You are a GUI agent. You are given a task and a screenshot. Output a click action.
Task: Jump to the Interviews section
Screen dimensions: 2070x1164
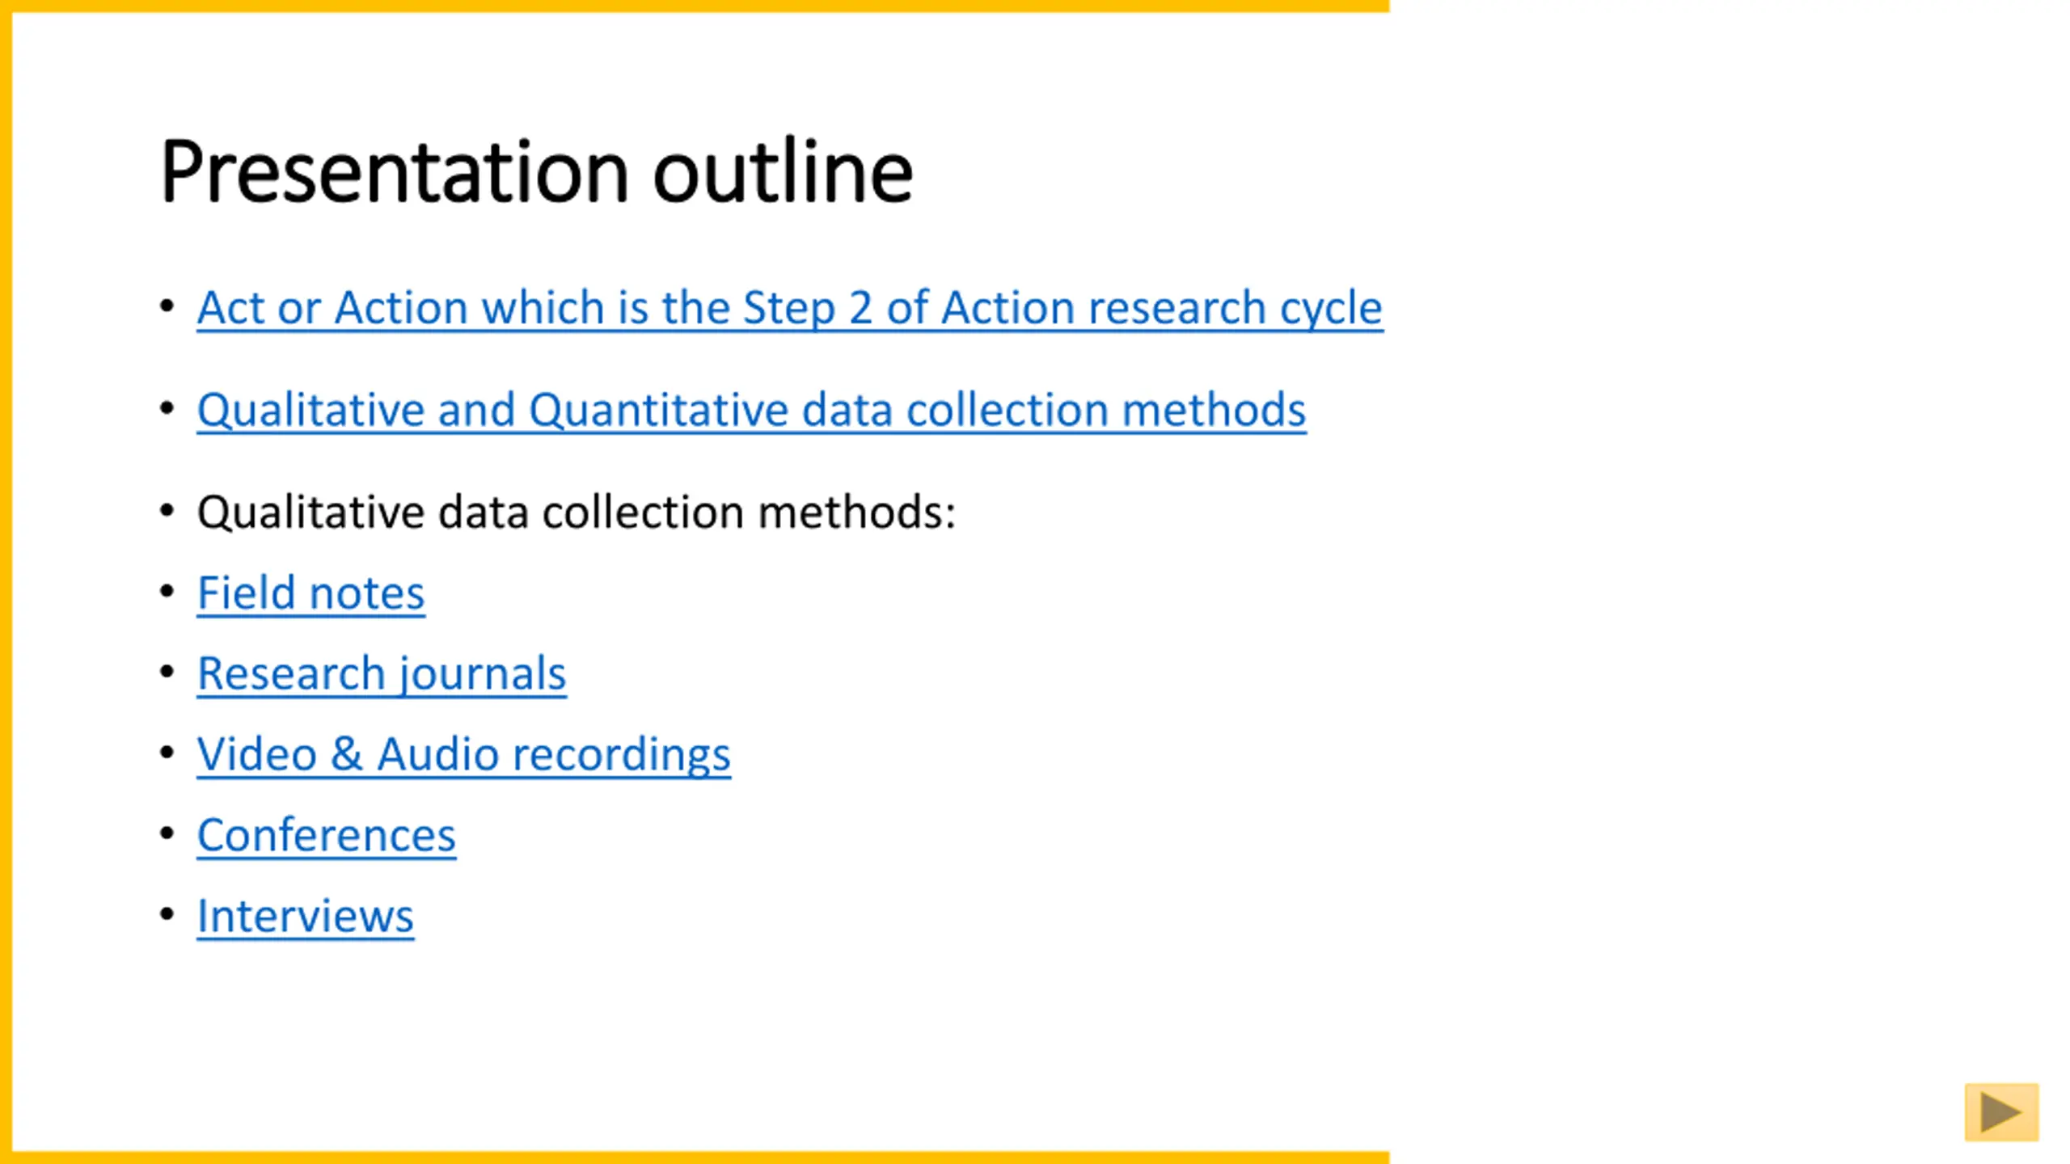(306, 916)
